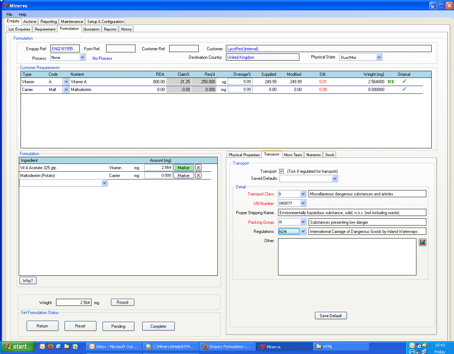Image resolution: width=454 pixels, height=354 pixels.
Task: Launch Outlook from the quick launch bar
Action: tap(43, 347)
